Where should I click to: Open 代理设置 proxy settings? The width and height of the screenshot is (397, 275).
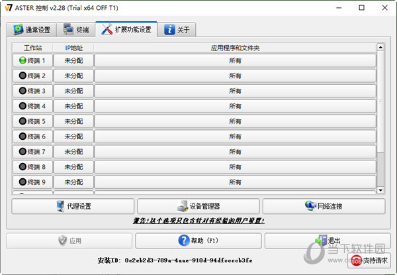pyautogui.click(x=73, y=206)
